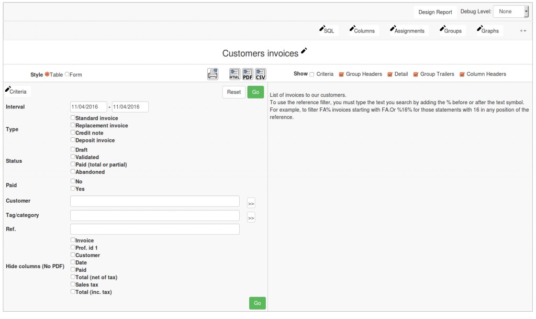
Task: Export report as HTML
Action: pos(234,74)
